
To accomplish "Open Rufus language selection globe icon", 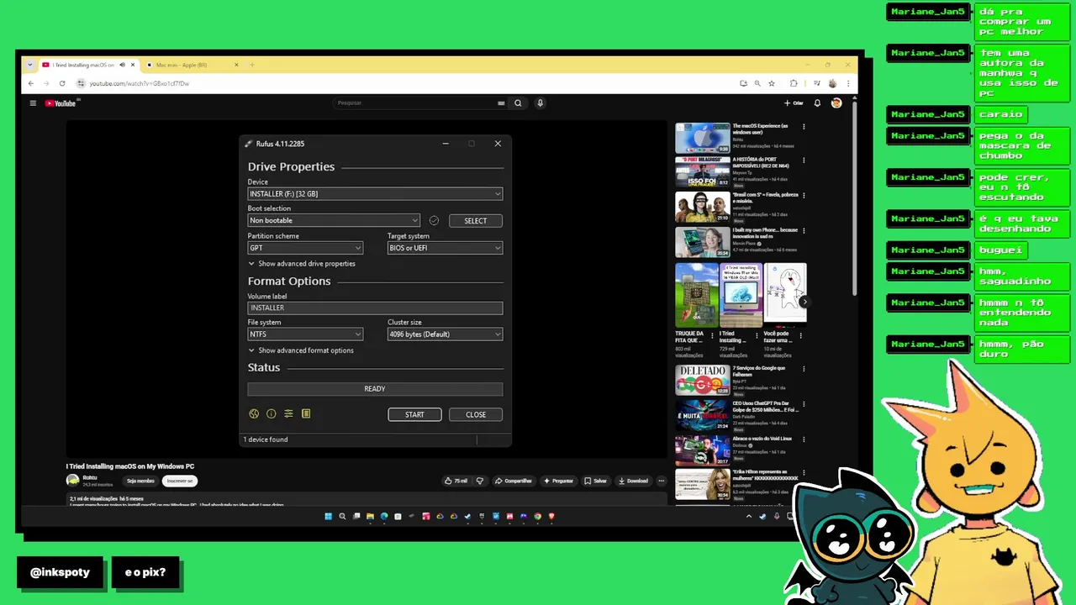I will click(254, 413).
